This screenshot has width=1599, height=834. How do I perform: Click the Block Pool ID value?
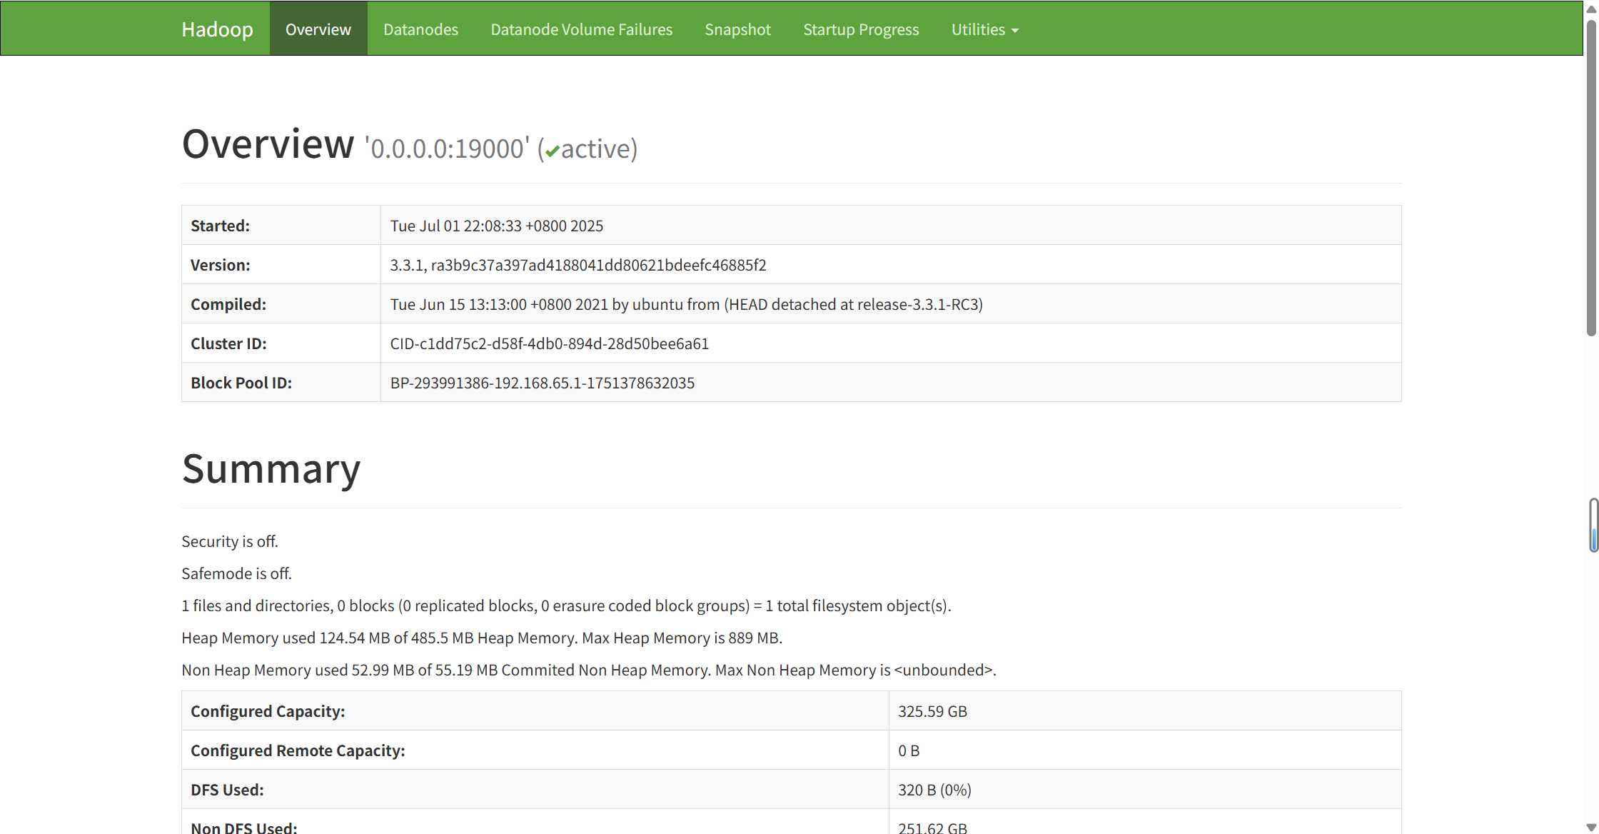tap(542, 383)
